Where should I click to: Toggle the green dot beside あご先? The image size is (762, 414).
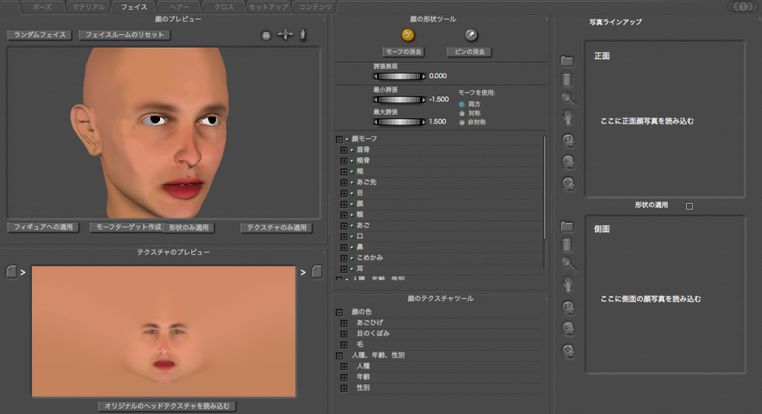tap(352, 183)
